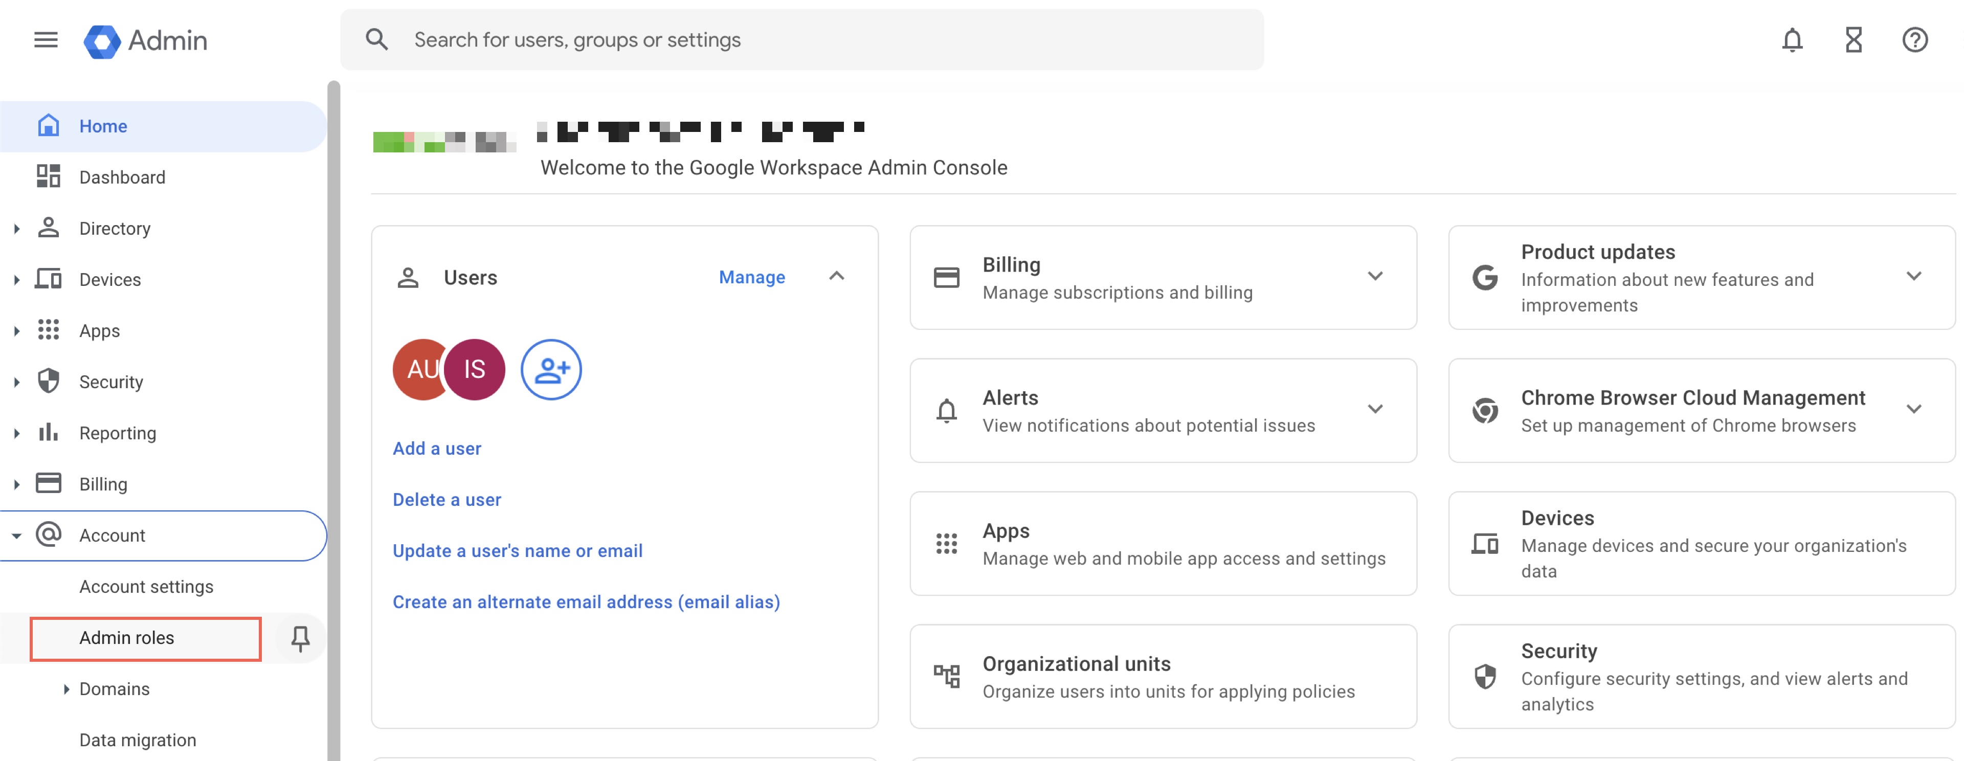Click the Reporting bar chart icon
Screen dimensions: 1964x761
[48, 432]
